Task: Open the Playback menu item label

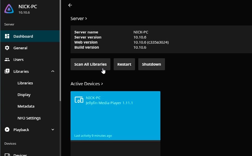Action: pos(21,130)
